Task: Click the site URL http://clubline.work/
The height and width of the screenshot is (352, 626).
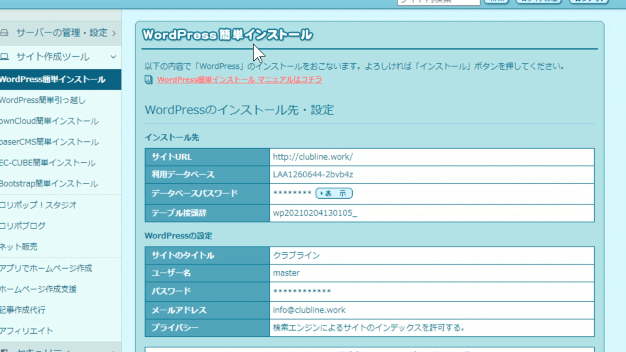Action: (313, 156)
